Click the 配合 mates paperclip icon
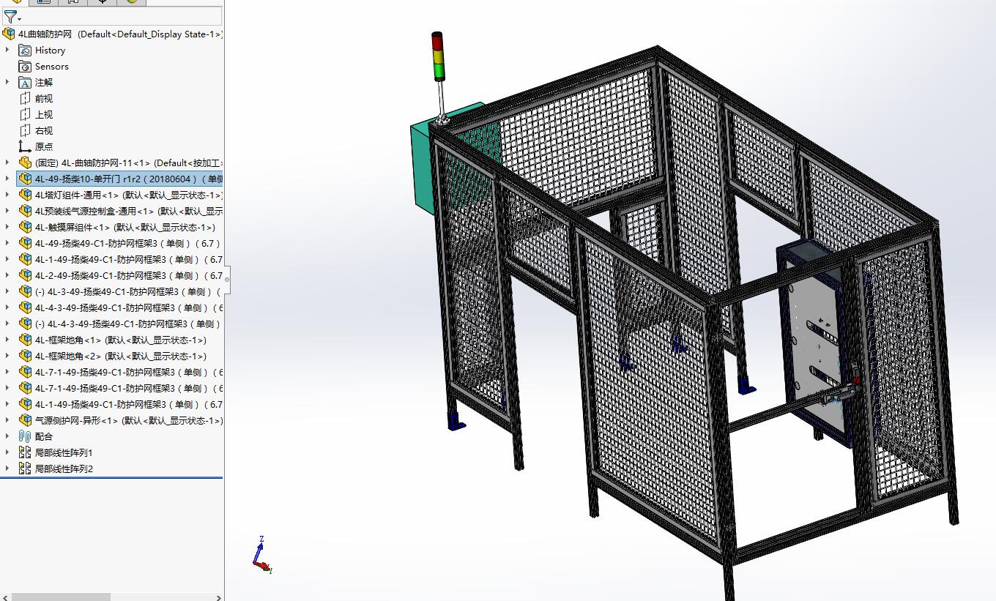 pos(25,437)
